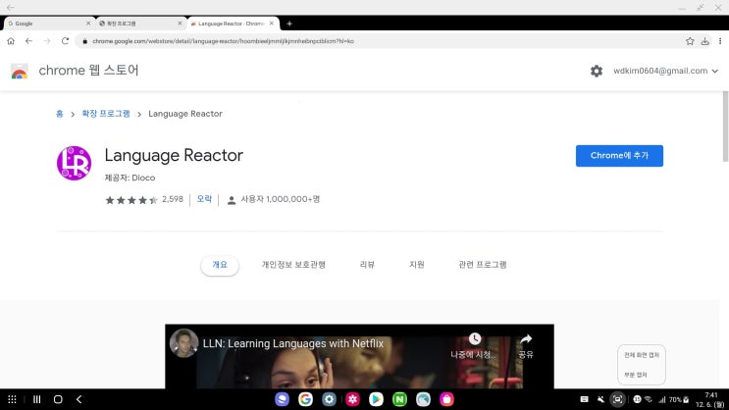This screenshot has width=729, height=410.
Task: Open recent apps in taskbar
Action: coord(36,399)
